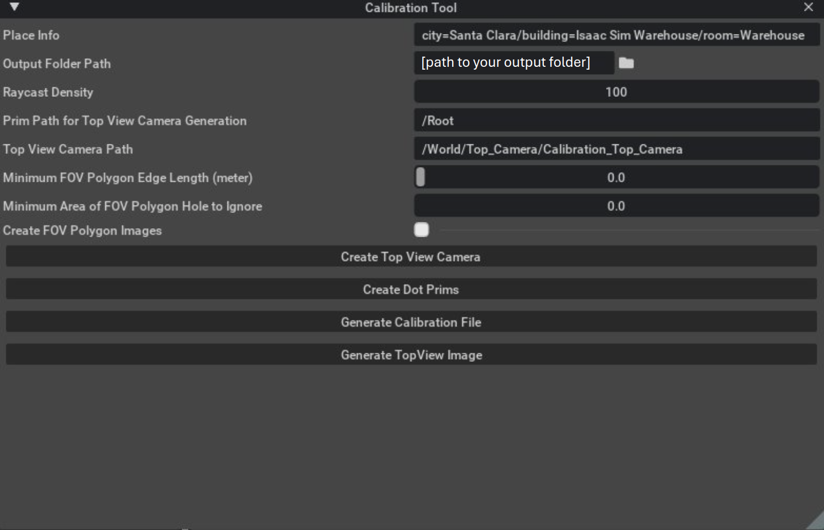The height and width of the screenshot is (530, 824).
Task: Click Minimum Area of FOV Hole value
Action: (616, 206)
